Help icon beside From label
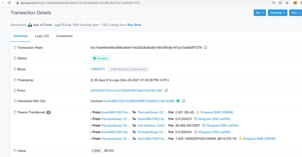 click(15, 90)
